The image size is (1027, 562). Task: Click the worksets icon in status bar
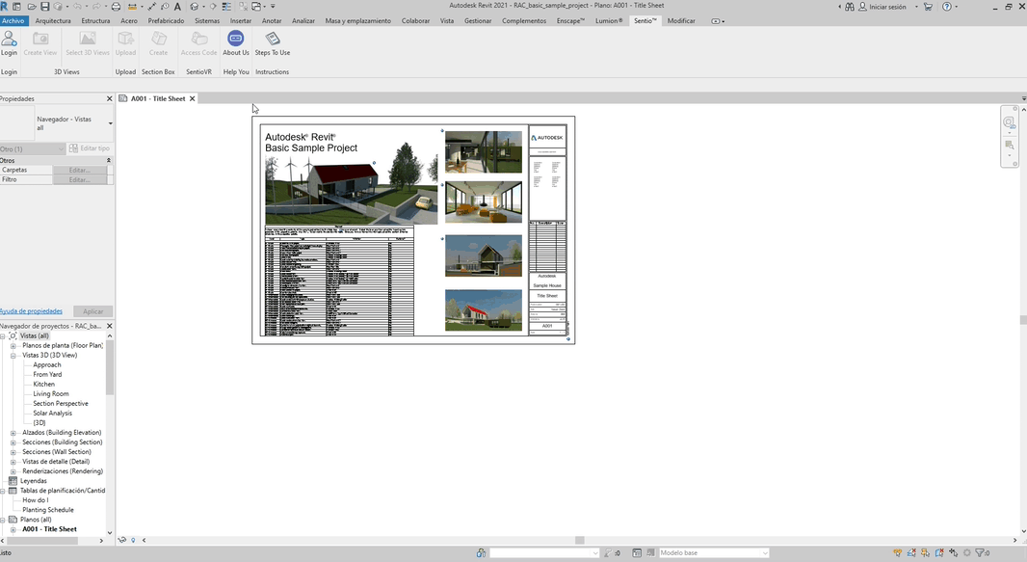click(481, 552)
